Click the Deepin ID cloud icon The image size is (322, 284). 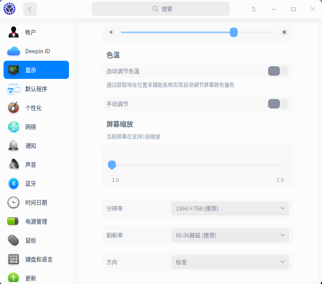(13, 51)
